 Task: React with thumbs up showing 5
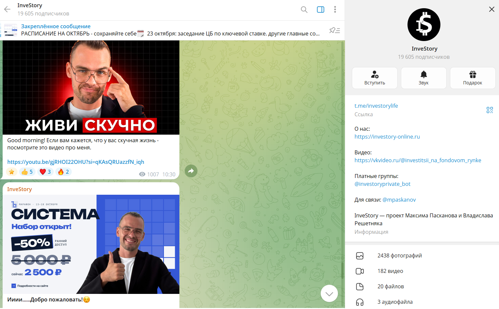tap(27, 172)
